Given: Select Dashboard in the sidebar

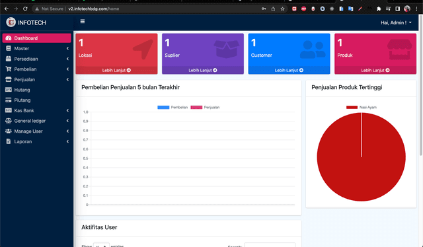Looking at the screenshot, I should pyautogui.click(x=37, y=38).
